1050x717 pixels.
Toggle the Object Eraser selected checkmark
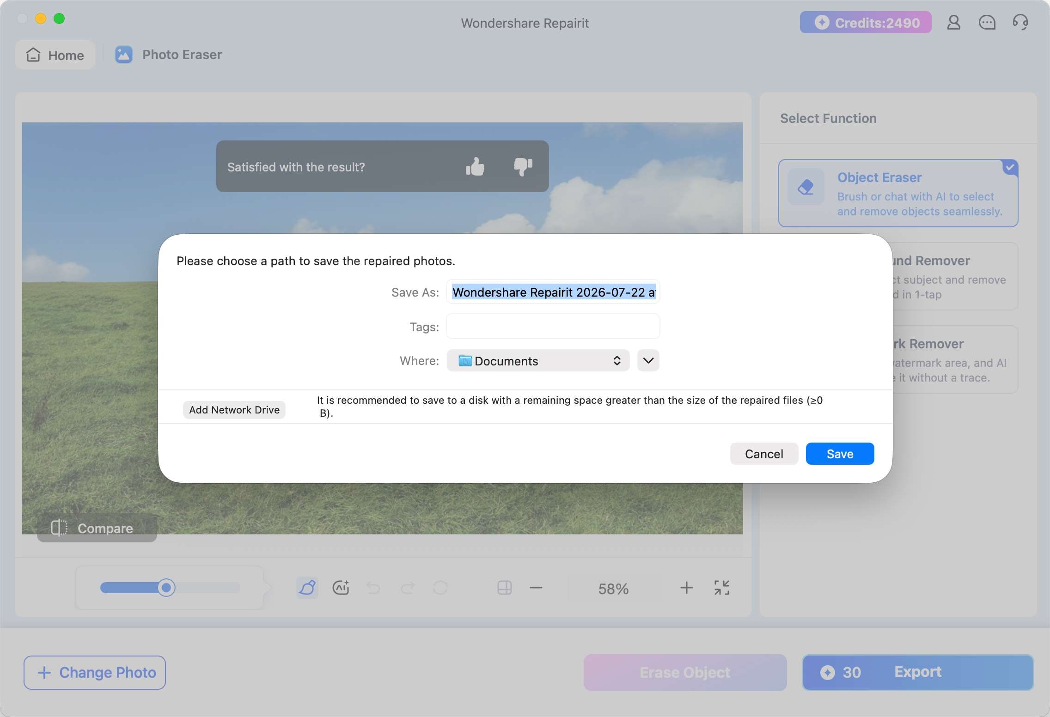click(1010, 167)
